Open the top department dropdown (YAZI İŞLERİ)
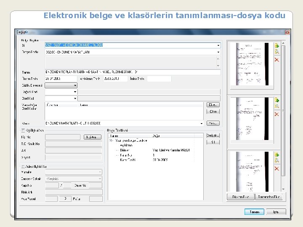The width and height of the screenshot is (303, 227). coord(218,45)
